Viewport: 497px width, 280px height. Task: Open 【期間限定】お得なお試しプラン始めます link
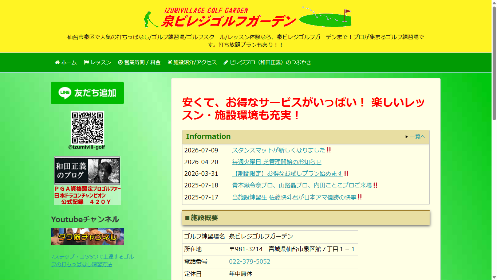pos(288,174)
